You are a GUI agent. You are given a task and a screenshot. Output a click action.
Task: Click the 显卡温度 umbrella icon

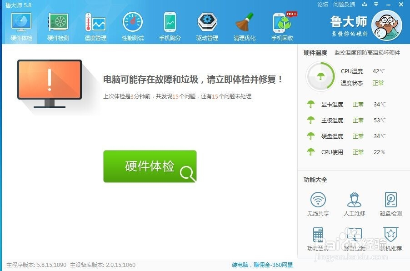click(x=310, y=104)
